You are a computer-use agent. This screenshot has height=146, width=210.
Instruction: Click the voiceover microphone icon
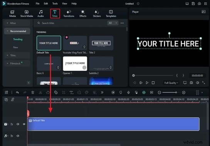[x=128, y=93]
